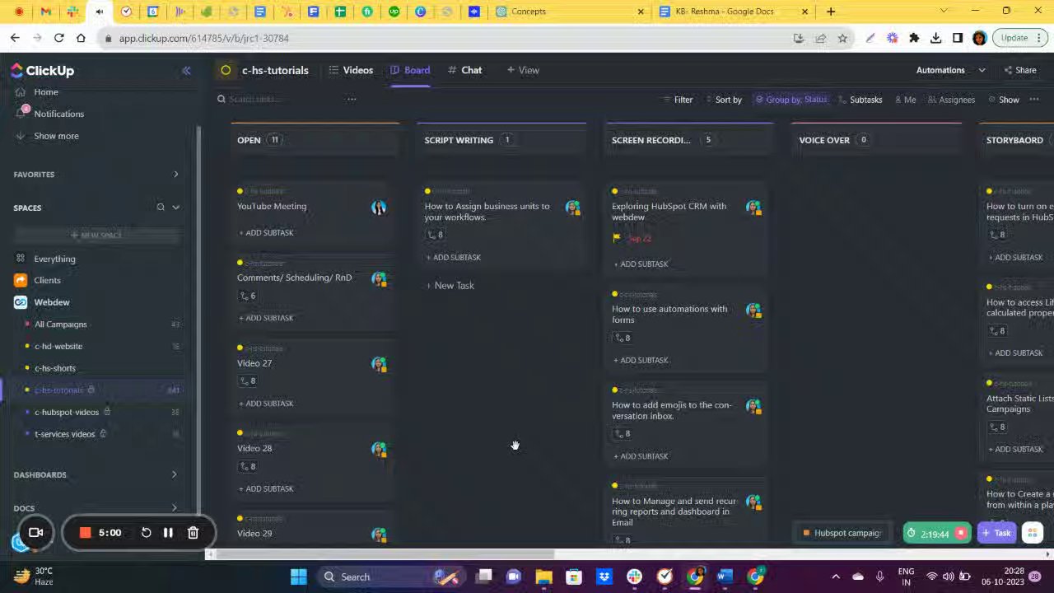The width and height of the screenshot is (1054, 593).
Task: Select the c-hd-website list
Action: 58,347
